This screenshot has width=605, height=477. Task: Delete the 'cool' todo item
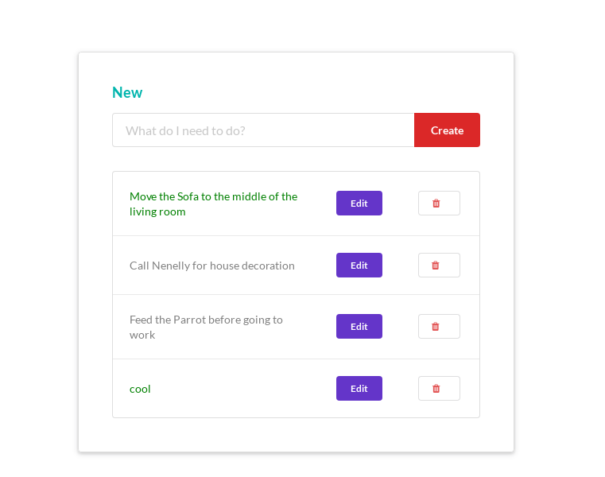click(439, 389)
